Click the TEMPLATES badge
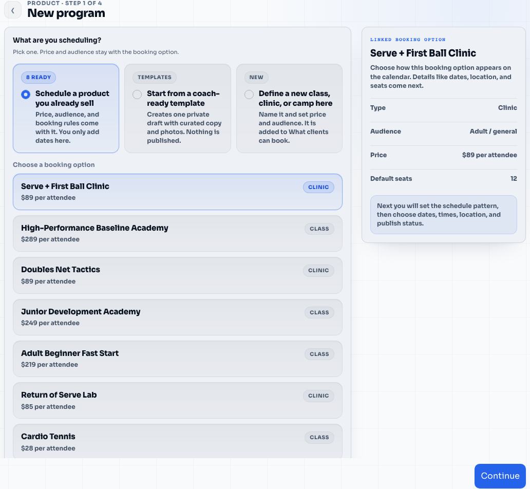530x489 pixels. (x=154, y=77)
